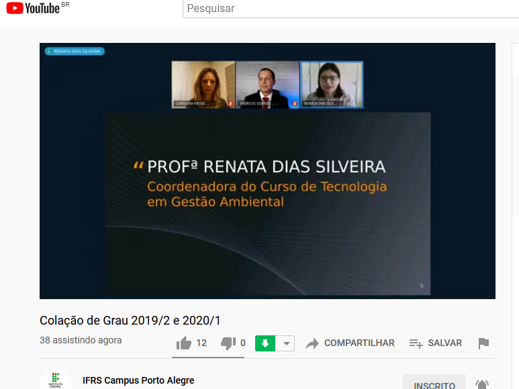Click Renata Dias Silveira's highlighted webcam tile

pos(331,85)
